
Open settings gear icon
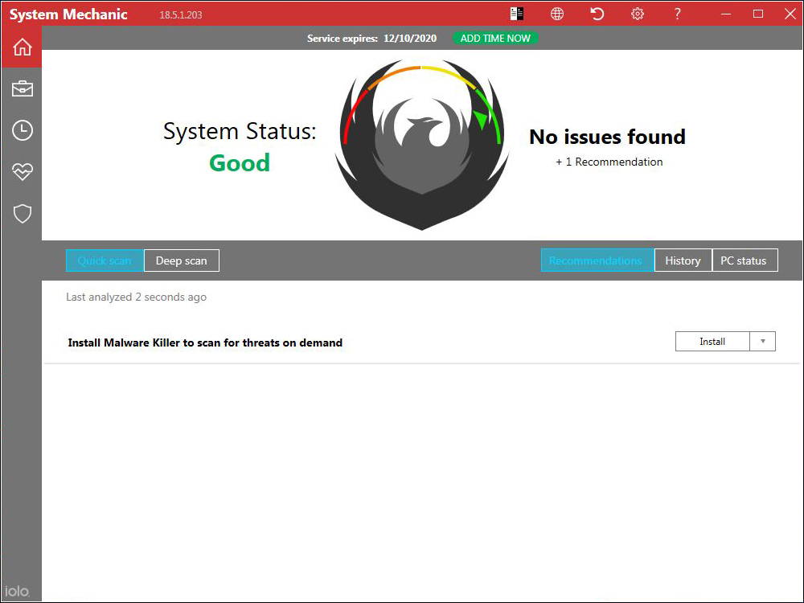click(x=638, y=14)
